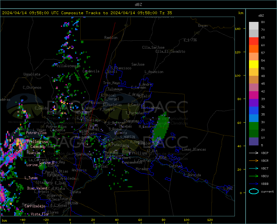Click the Villavicencio place label

[x=68, y=66]
